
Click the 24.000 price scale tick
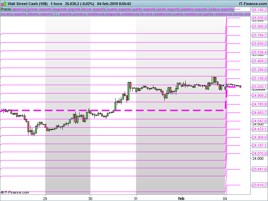point(258,158)
